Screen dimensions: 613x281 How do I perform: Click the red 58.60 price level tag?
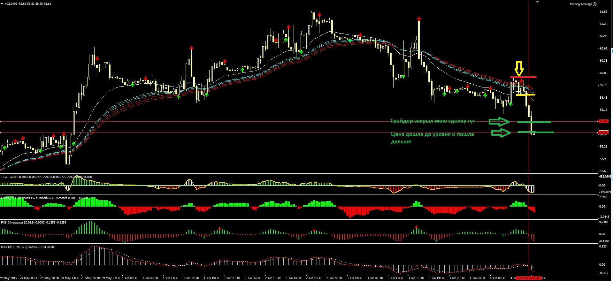[603, 132]
